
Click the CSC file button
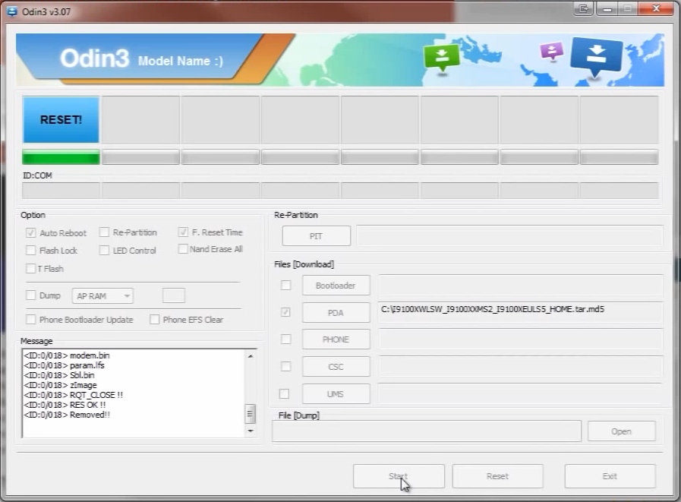pos(336,367)
